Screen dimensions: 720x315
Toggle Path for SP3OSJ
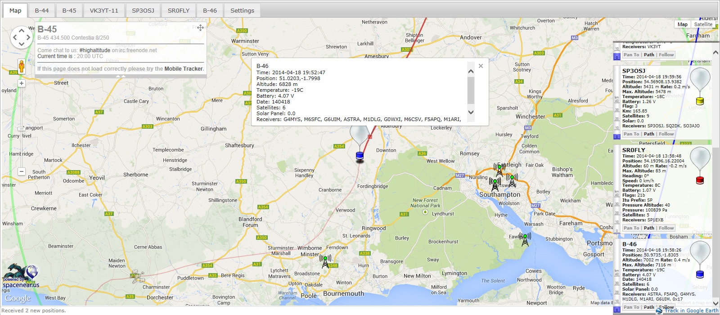pos(649,134)
